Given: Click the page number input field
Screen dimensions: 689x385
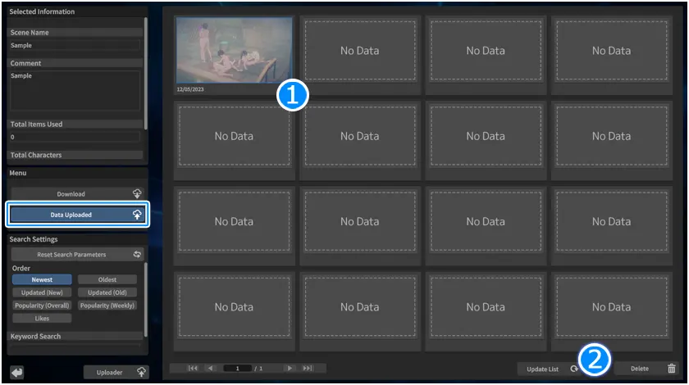Looking at the screenshot, I should (x=239, y=369).
